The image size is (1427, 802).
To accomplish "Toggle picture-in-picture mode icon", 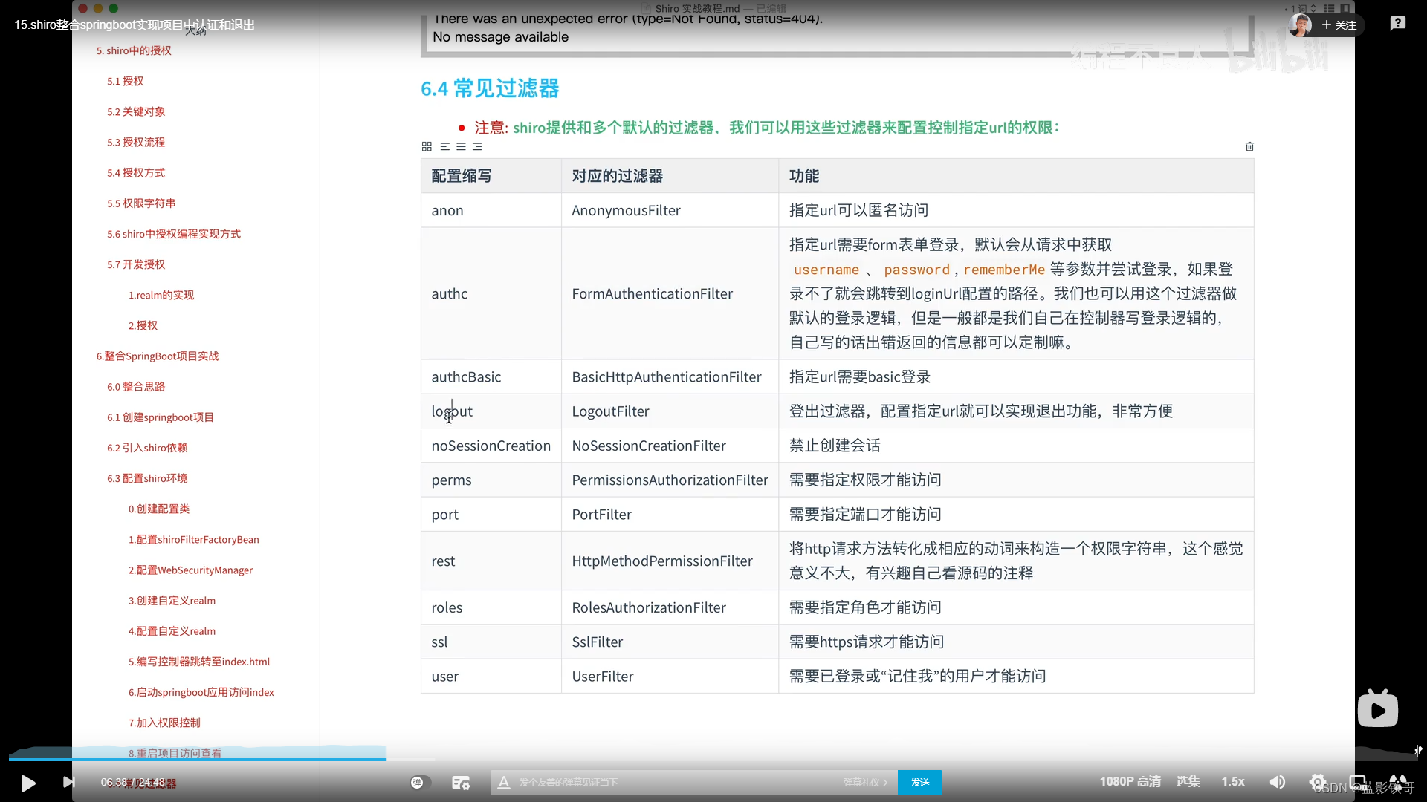I will pyautogui.click(x=1358, y=781).
